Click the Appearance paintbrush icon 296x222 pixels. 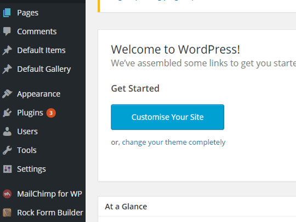7,94
